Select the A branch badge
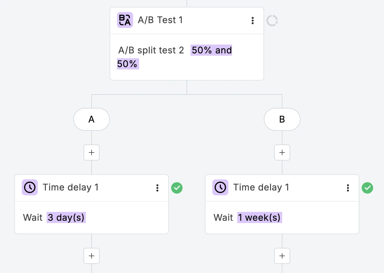384x273 pixels. coord(91,119)
